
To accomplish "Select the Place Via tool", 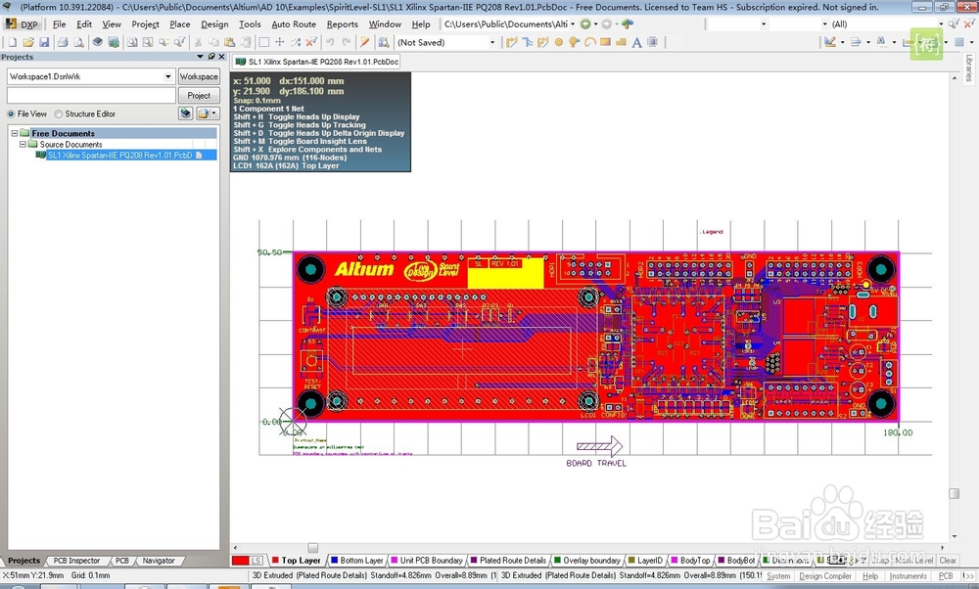I will 574,42.
